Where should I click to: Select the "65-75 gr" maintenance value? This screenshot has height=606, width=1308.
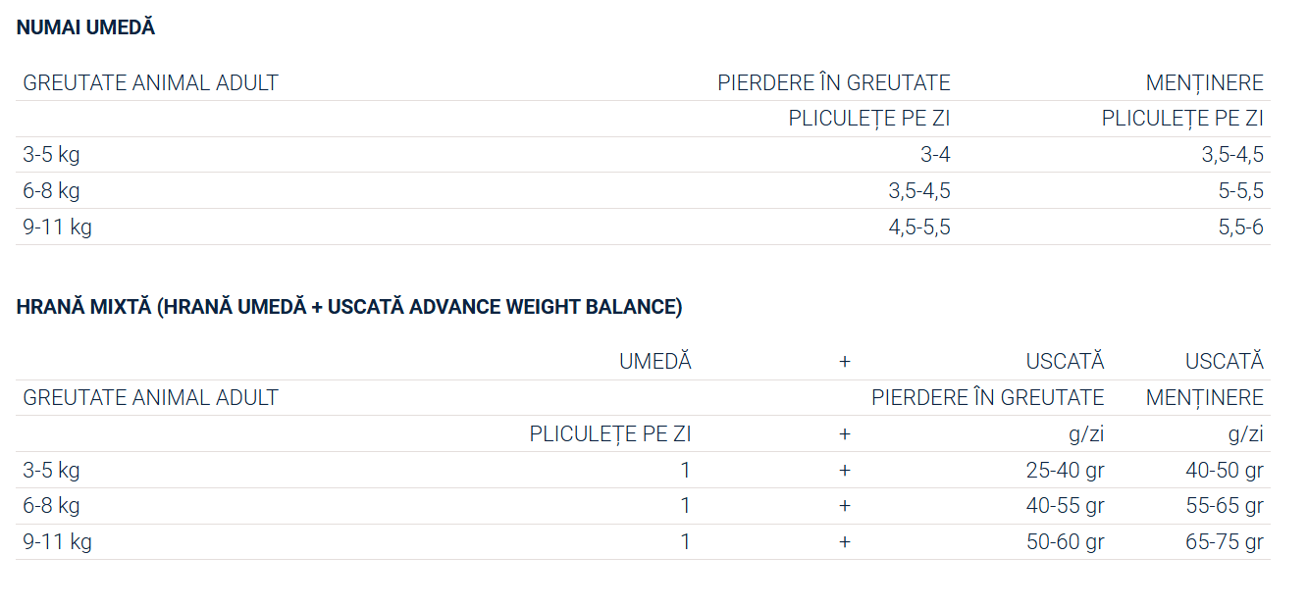(x=1224, y=542)
